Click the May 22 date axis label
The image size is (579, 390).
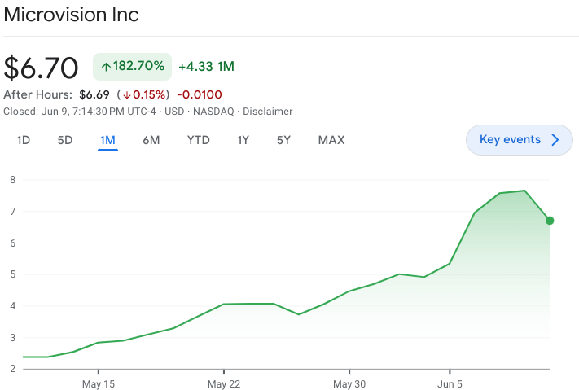coord(222,383)
